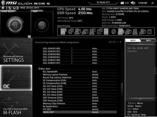Open the VTT ODT [Auto] value
The height and width of the screenshot is (117, 157).
[x=95, y=109]
